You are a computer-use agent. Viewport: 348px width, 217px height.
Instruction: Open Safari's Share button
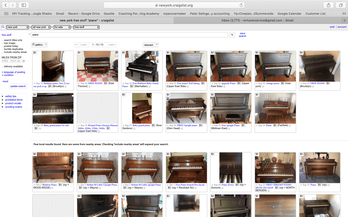tap(328, 5)
